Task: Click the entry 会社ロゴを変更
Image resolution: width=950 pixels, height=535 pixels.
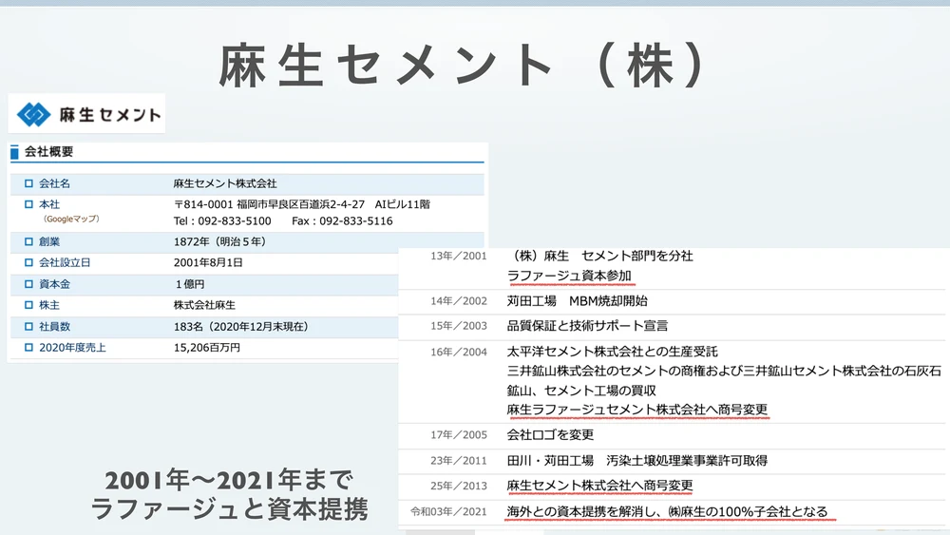Action: tap(550, 435)
